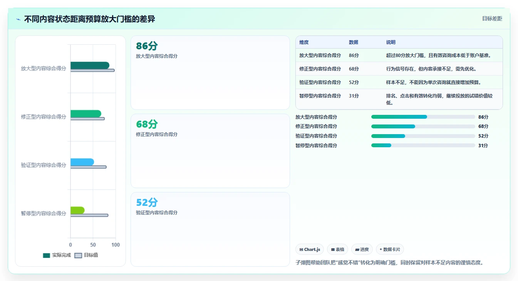
Task: Select the 验证型内容综合得分 table row cell
Action: point(320,82)
